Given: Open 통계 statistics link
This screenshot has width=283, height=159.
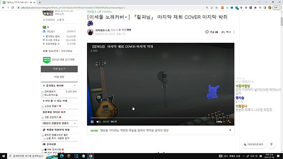Looking at the screenshot, I should [60, 20].
